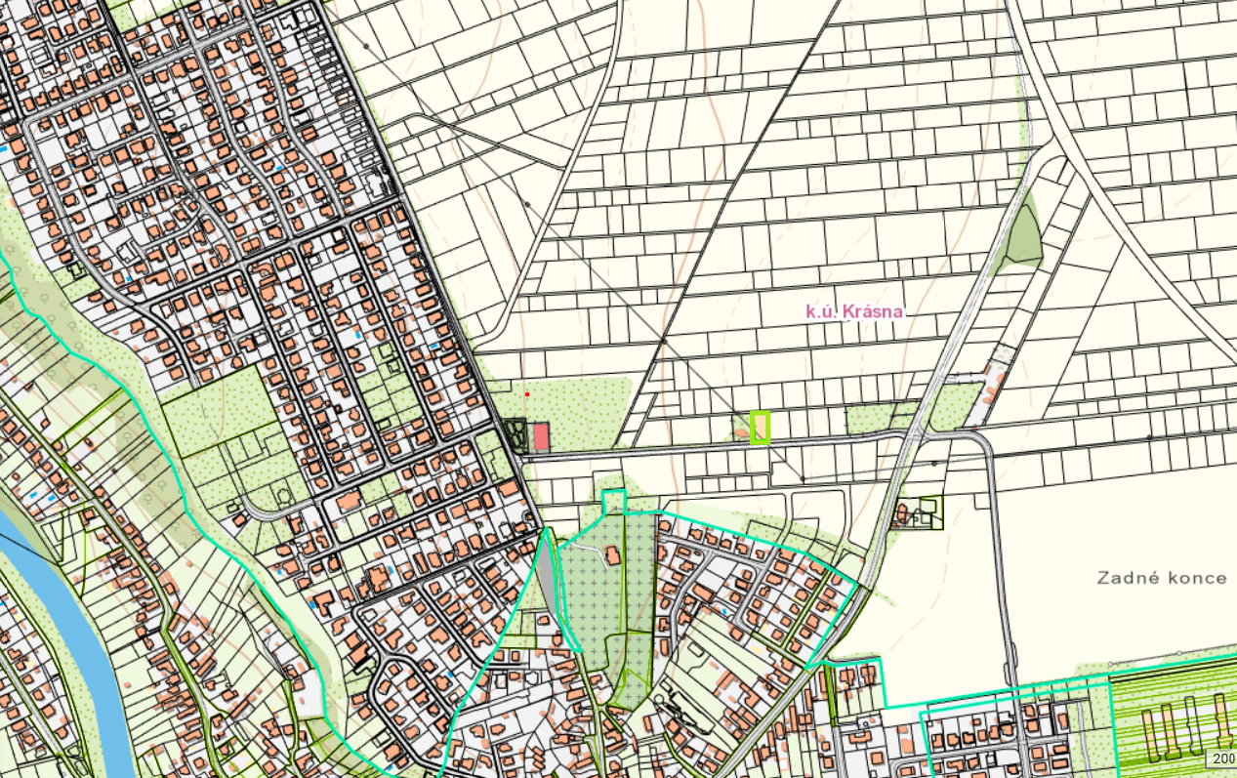The image size is (1237, 778).
Task: Click the red-highlighted building parcel
Action: (540, 436)
